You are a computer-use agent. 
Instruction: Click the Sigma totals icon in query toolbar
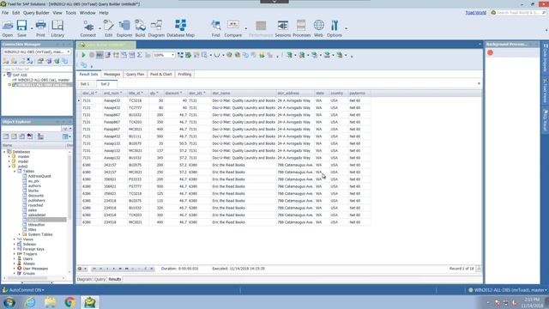coord(140,55)
